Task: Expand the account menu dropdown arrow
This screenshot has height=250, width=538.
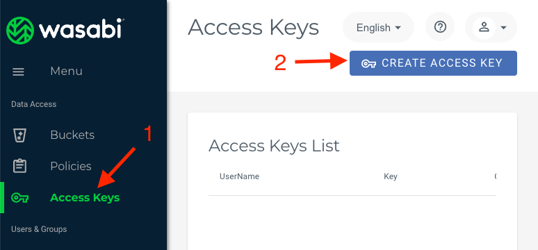Action: coord(503,28)
